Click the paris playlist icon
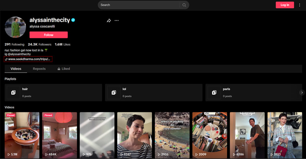306x159 pixels. (x=214, y=92)
